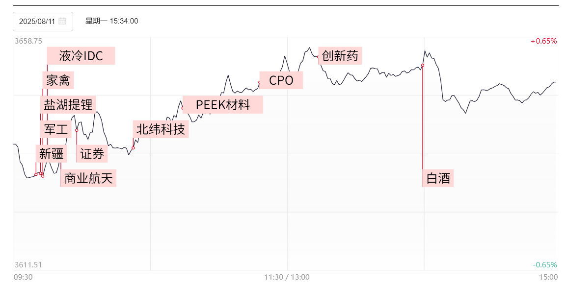Select the 北纬科技 marker dot on the curve
Viewport: 567px width, 286px height.
[x=133, y=148]
